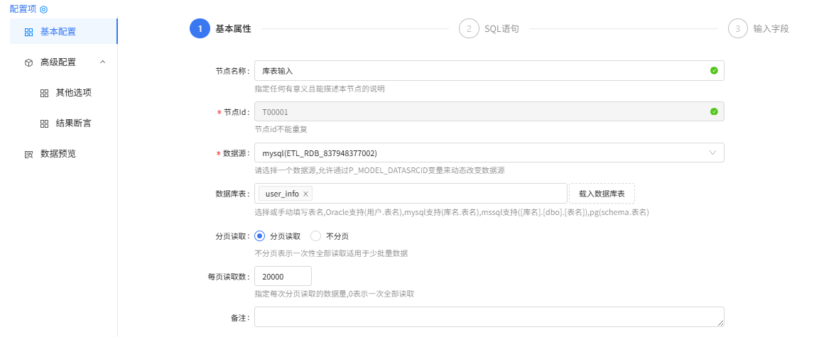Click green check icon in 节点Id field
This screenshot has height=337, width=814.
click(x=714, y=111)
